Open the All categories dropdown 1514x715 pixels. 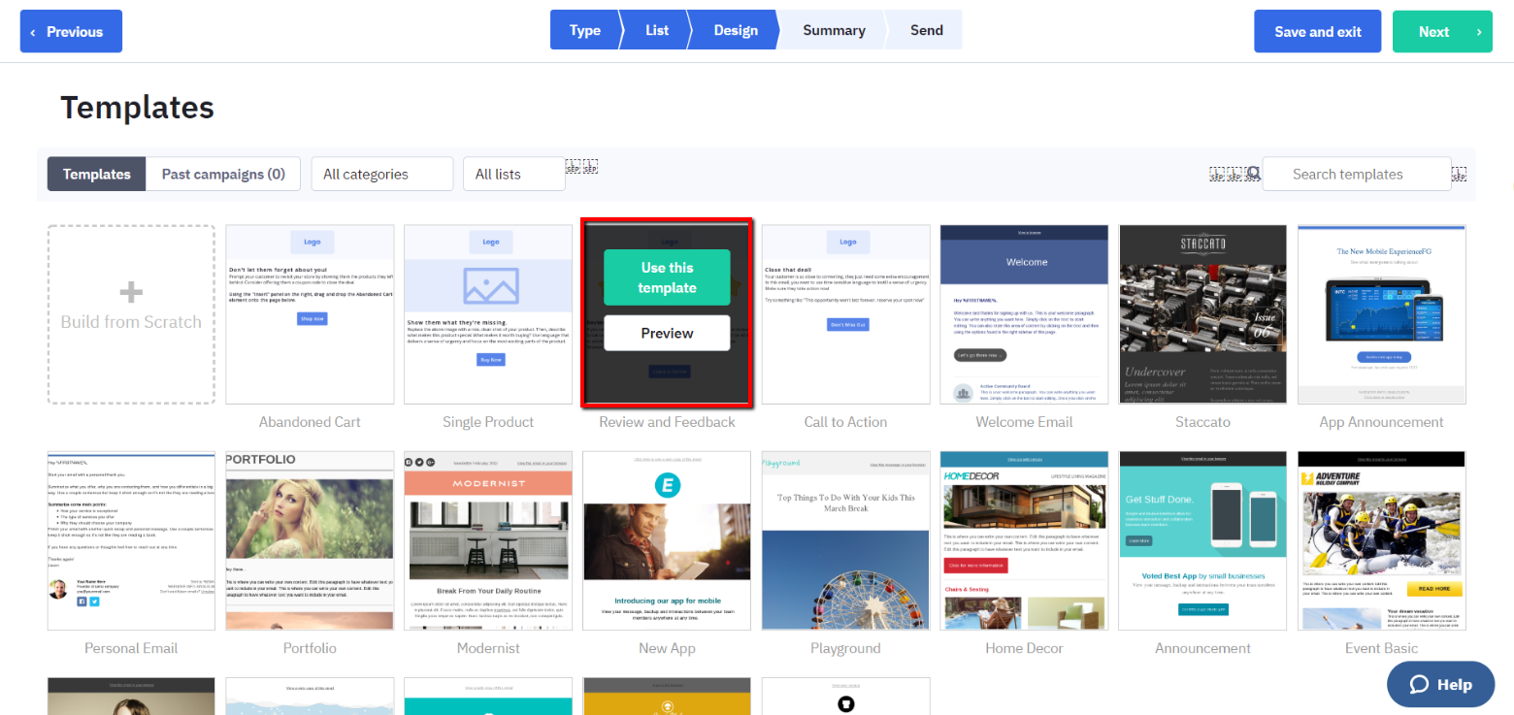coord(381,174)
